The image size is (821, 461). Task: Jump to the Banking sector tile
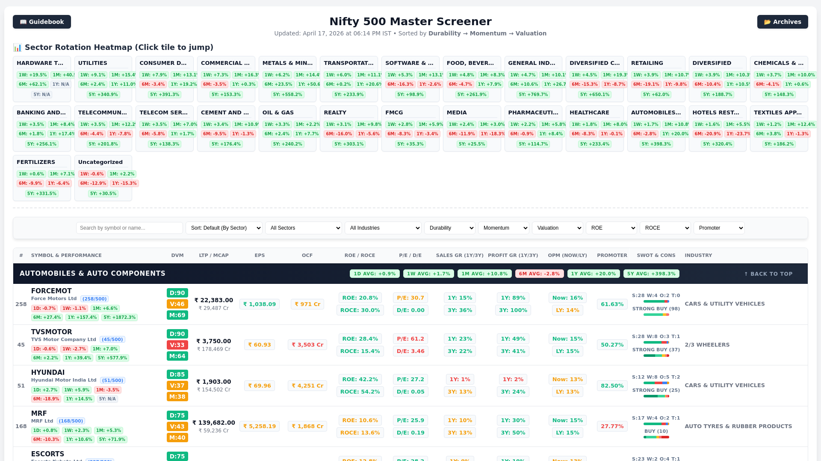tap(42, 128)
